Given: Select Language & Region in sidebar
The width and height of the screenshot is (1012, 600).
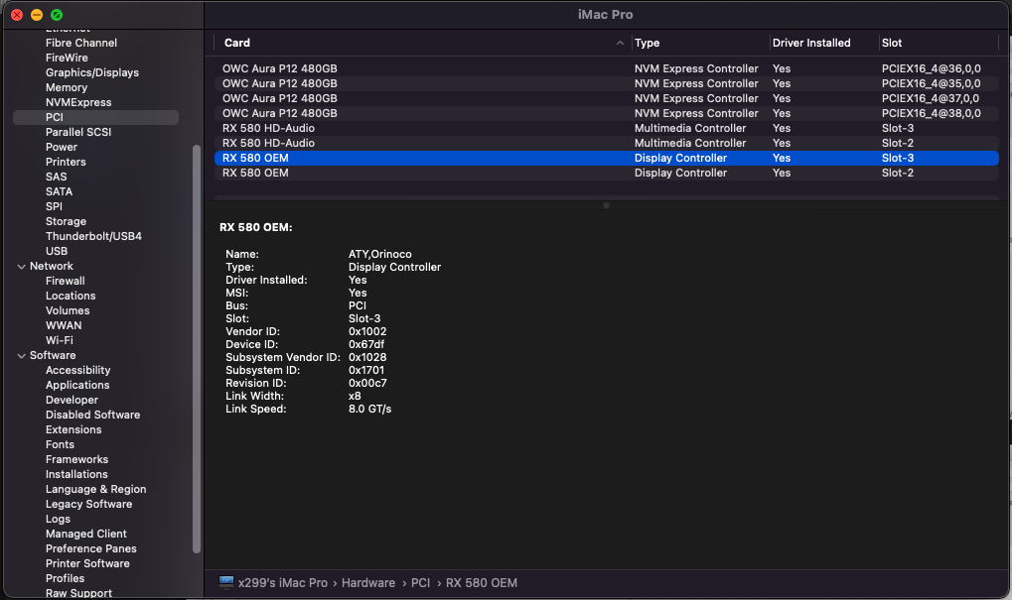Looking at the screenshot, I should [x=95, y=489].
